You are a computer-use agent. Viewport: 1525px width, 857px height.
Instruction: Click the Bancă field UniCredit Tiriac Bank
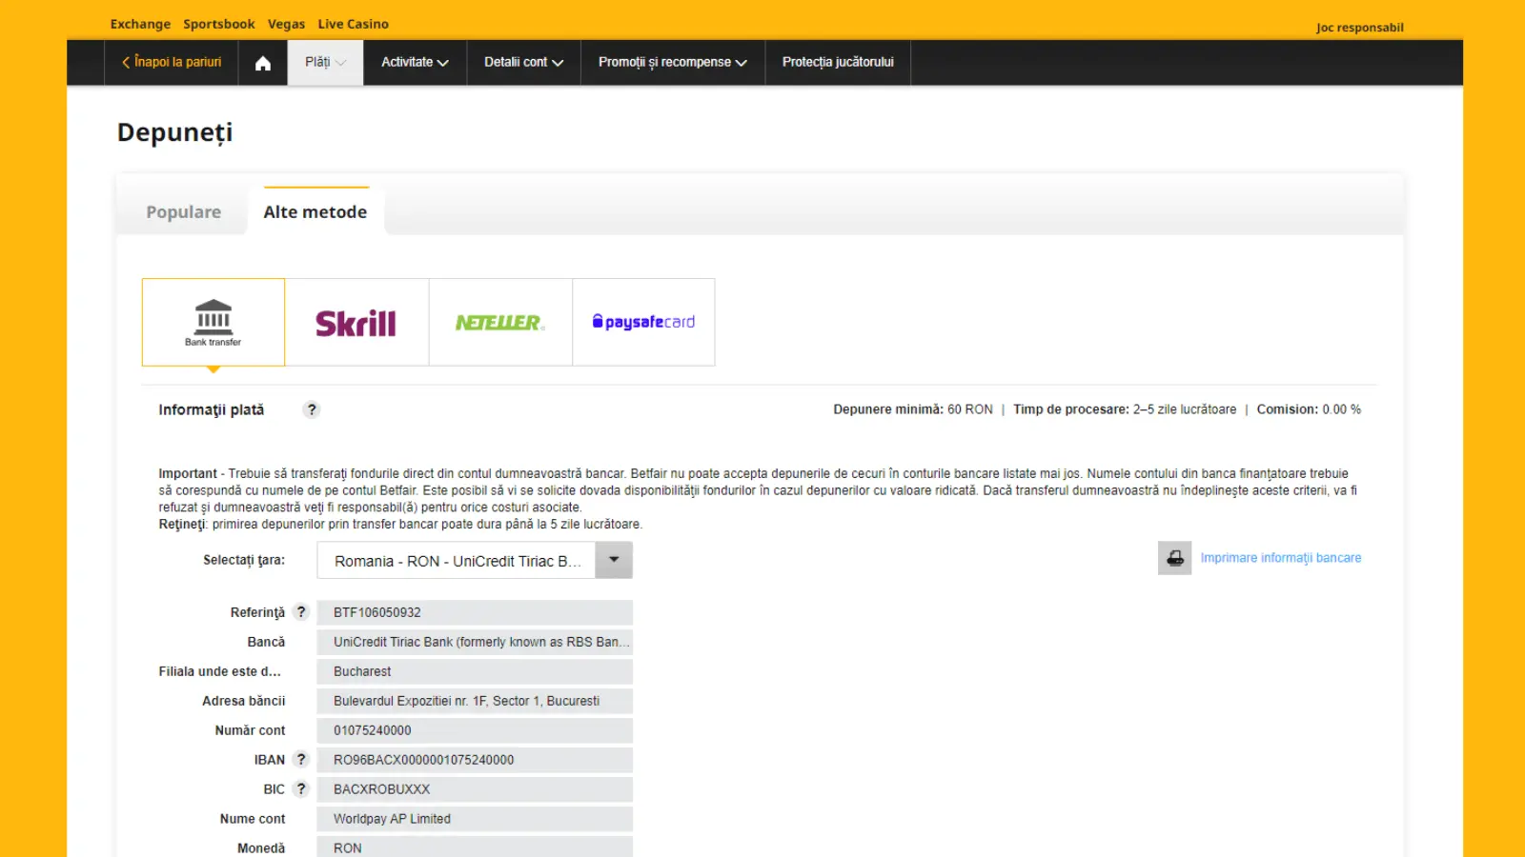click(x=475, y=642)
